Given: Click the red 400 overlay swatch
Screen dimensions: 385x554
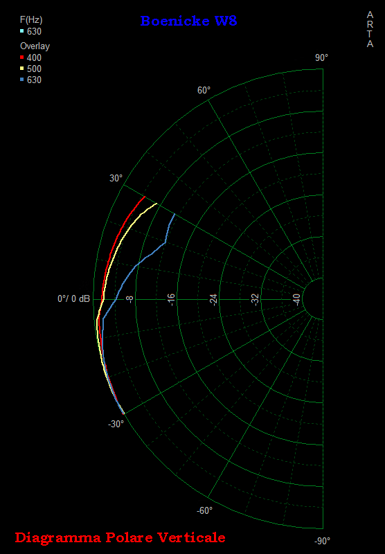Looking at the screenshot, I should (22, 57).
